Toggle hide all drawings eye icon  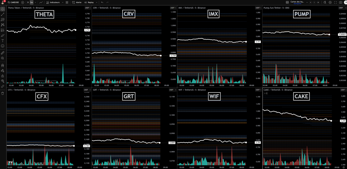pos(3,81)
